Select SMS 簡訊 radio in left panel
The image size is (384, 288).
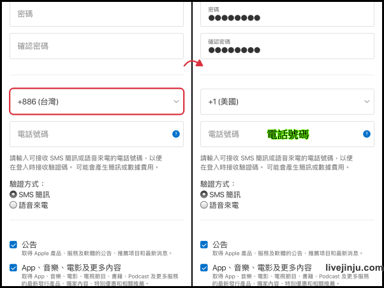coord(13,194)
